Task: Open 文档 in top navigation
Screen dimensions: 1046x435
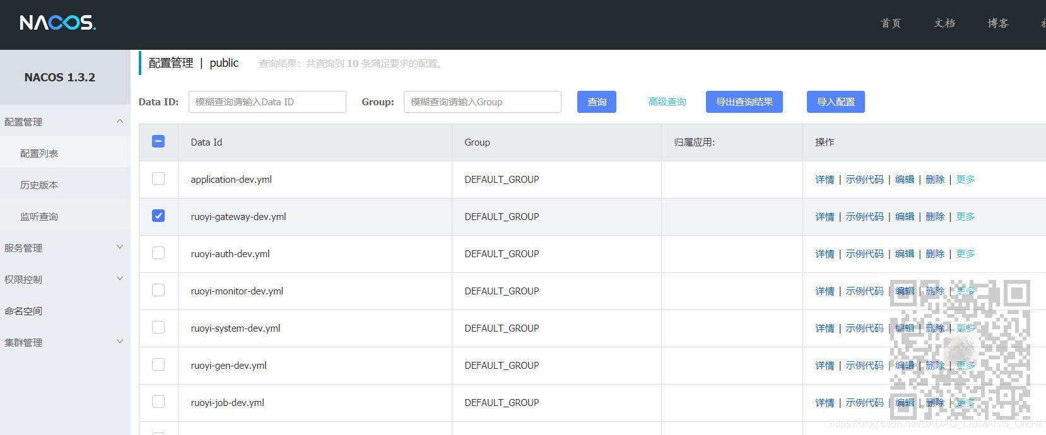Action: 944,23
